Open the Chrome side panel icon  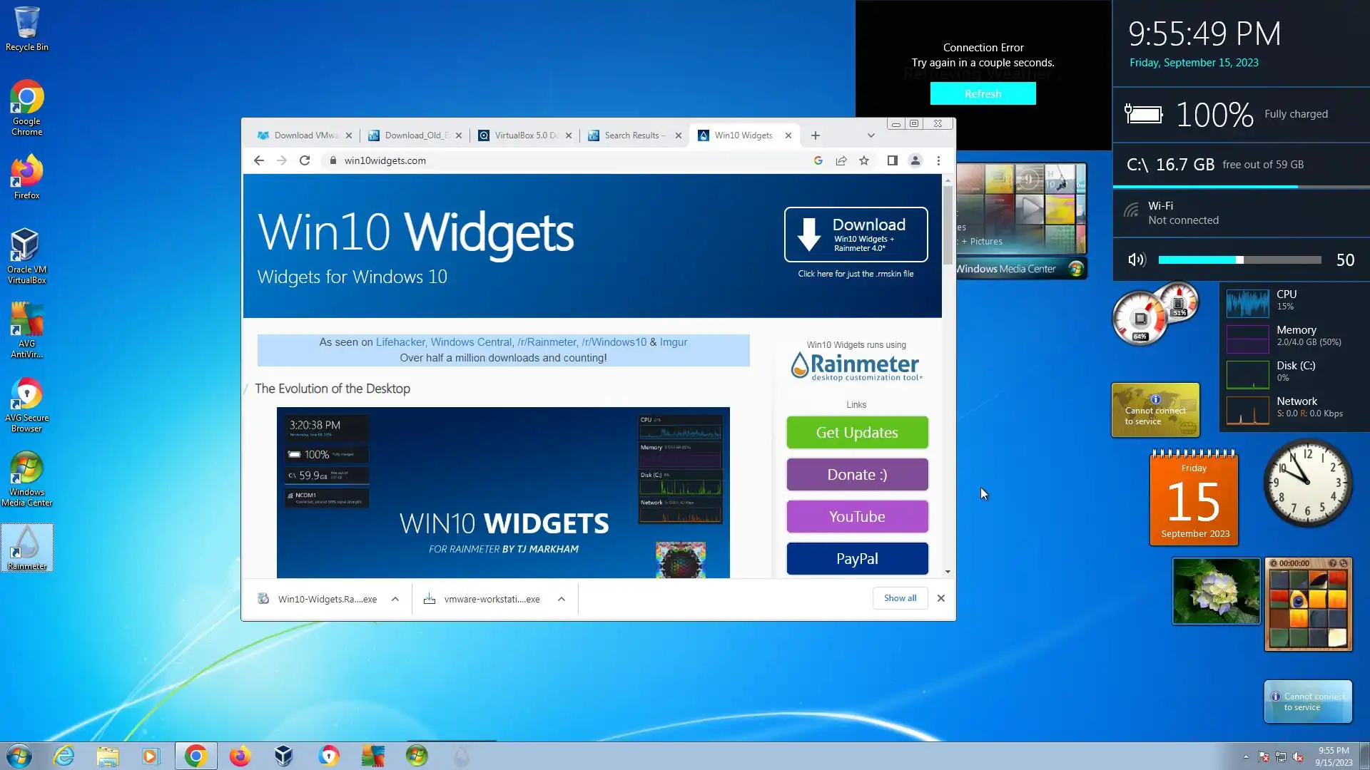coord(892,160)
